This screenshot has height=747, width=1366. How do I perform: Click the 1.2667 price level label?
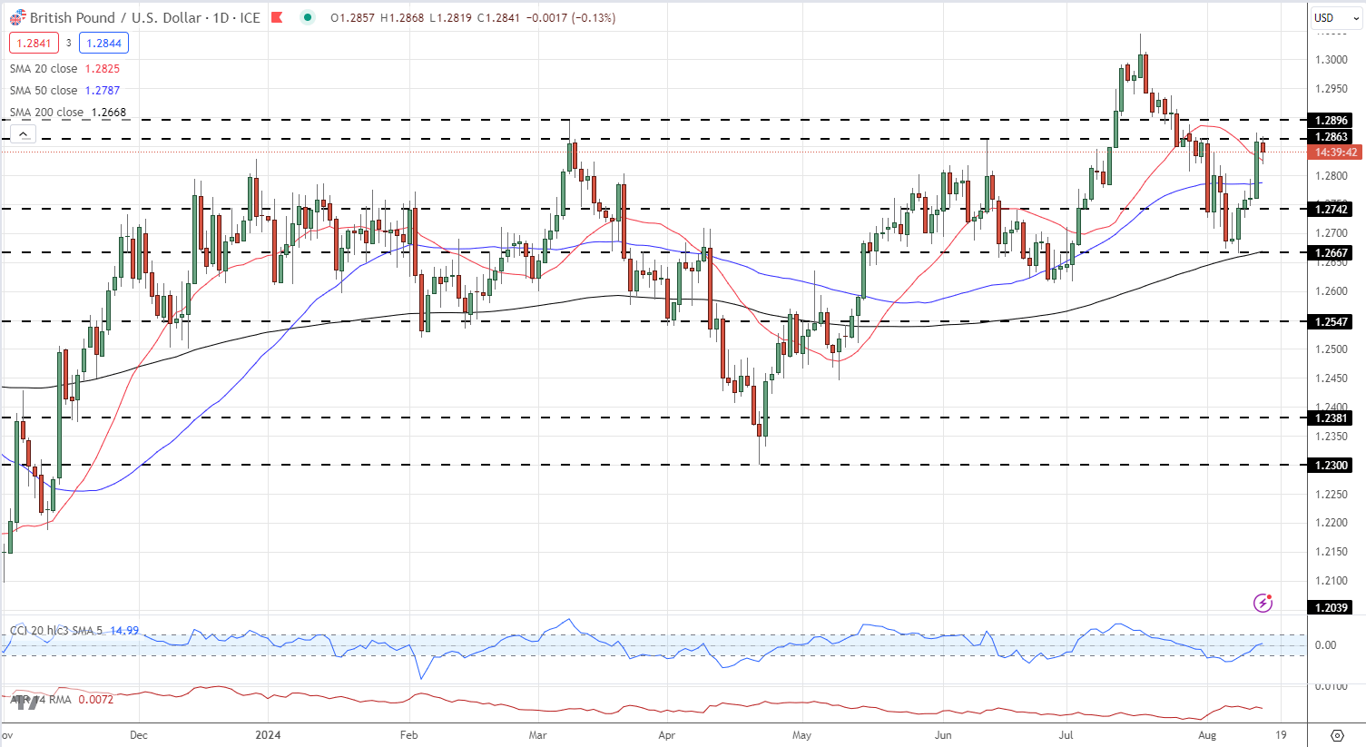click(1332, 253)
